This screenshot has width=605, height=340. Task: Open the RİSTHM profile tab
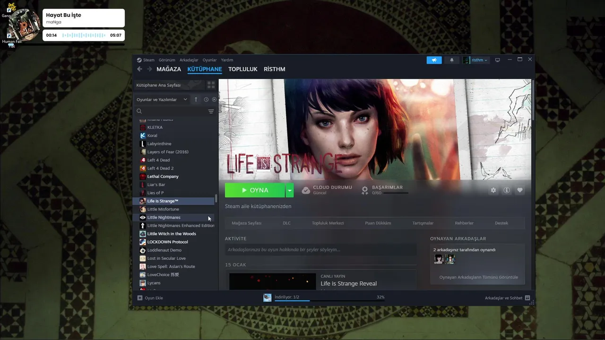[x=275, y=69]
